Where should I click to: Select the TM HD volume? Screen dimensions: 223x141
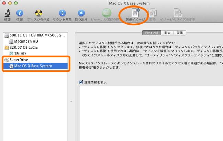[35, 54]
